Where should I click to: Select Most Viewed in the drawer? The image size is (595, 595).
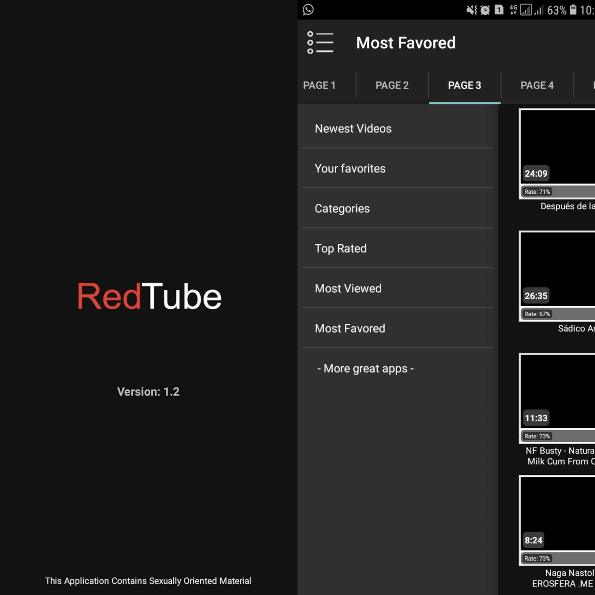(x=398, y=289)
